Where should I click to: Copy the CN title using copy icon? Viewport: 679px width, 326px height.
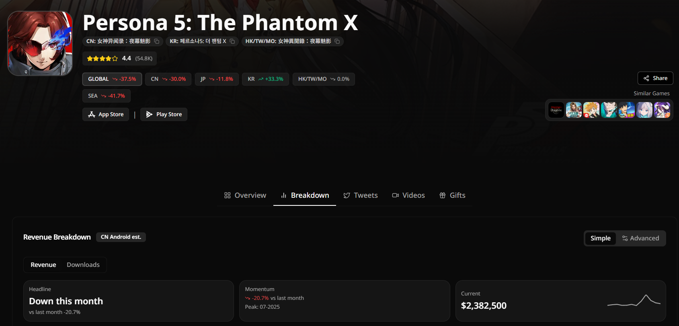coord(157,41)
